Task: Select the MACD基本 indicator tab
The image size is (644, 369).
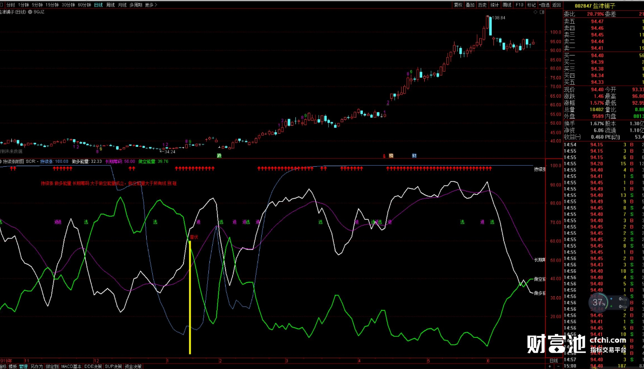Action: pyautogui.click(x=71, y=366)
